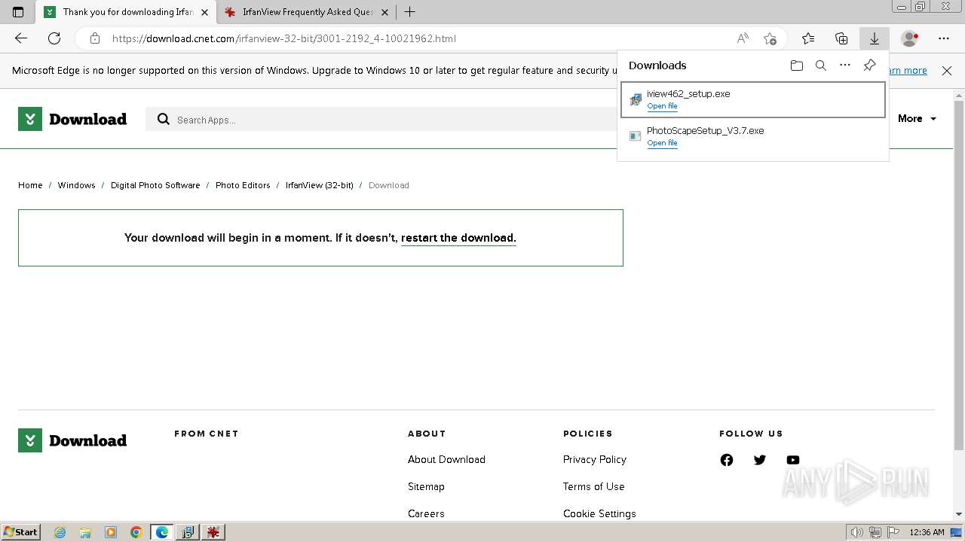Go to Windows breadcrumb
The image size is (965, 542).
click(x=76, y=185)
